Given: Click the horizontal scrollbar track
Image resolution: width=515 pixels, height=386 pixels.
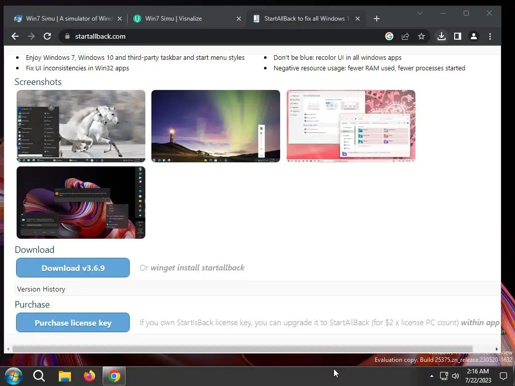Looking at the screenshot, I should 242,349.
